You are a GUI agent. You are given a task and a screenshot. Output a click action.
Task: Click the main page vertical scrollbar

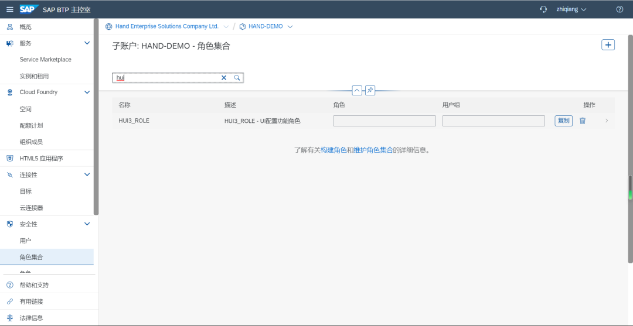tap(630, 149)
